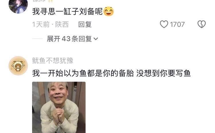Select the comment starting 我一开始以为鱼
This screenshot has height=133, width=215.
click(x=111, y=73)
